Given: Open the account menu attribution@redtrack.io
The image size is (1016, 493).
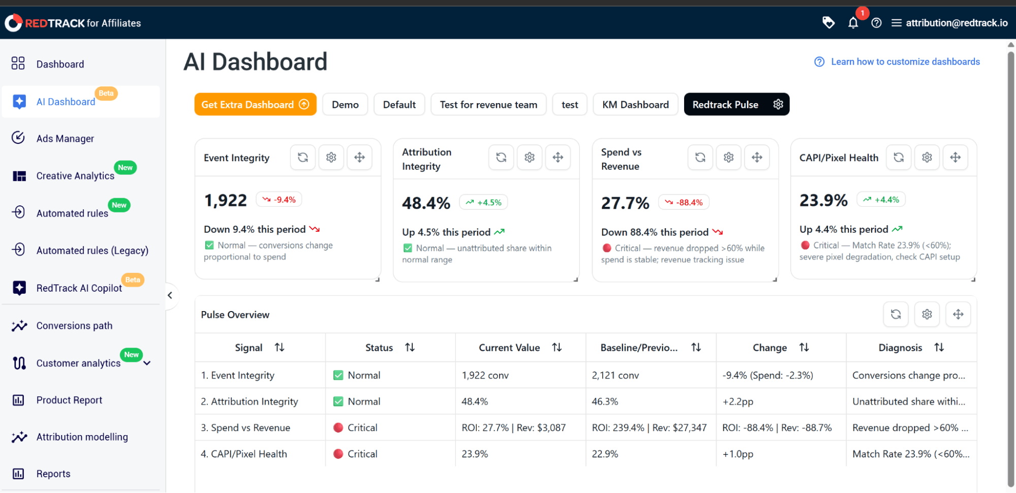Looking at the screenshot, I should [949, 23].
